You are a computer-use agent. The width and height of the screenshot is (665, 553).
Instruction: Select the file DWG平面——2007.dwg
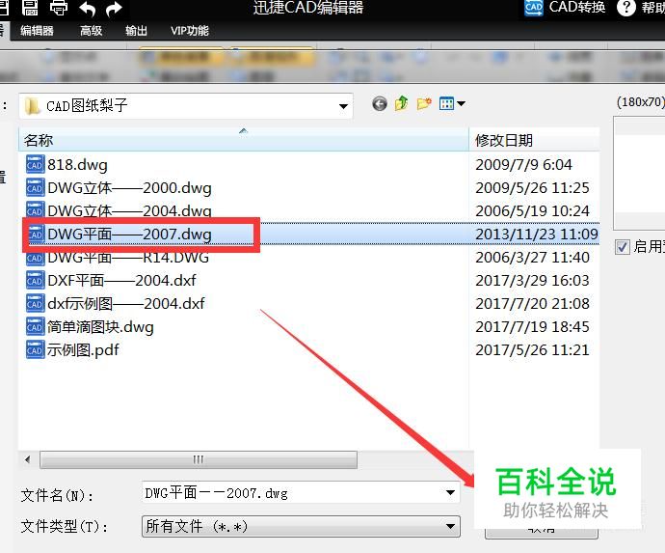(x=129, y=234)
